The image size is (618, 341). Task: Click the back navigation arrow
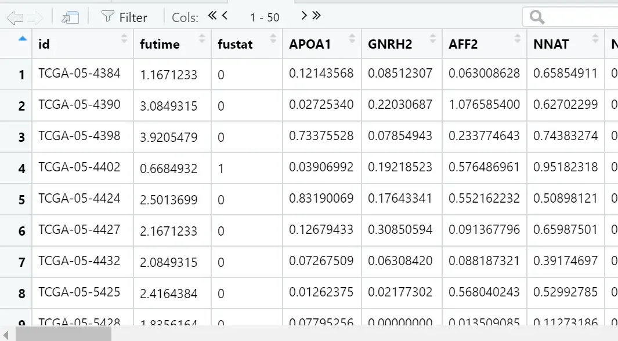pyautogui.click(x=15, y=17)
